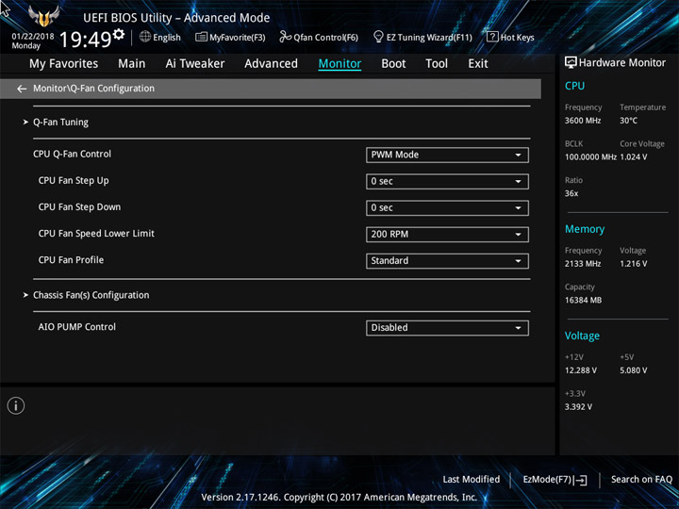
Task: Click the Hot Keys question mark icon
Action: coord(492,37)
